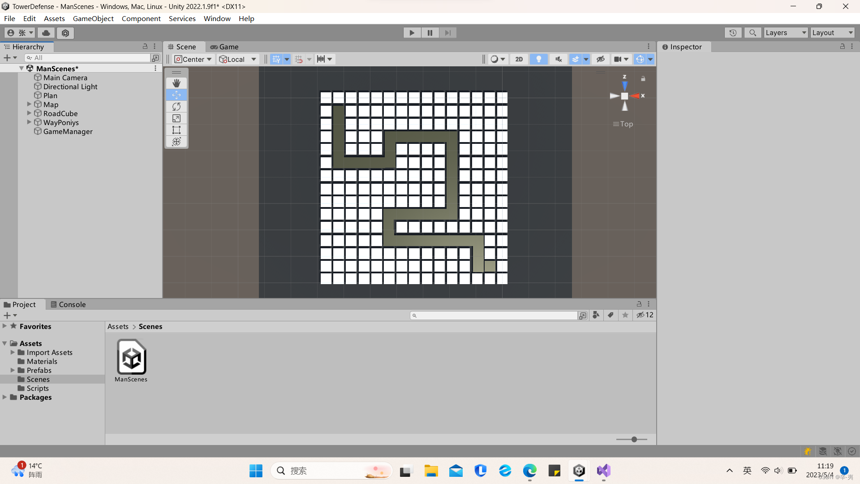
Task: Select the Rect transform tool
Action: pos(176,130)
